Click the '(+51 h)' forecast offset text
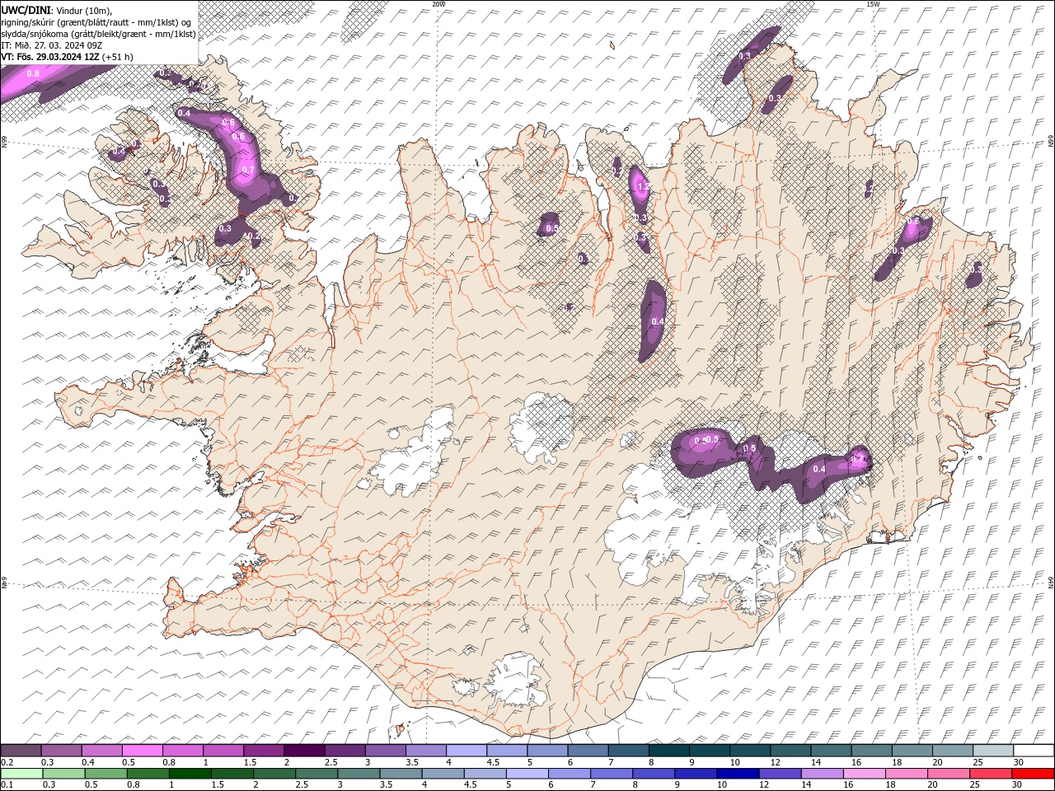The width and height of the screenshot is (1055, 791). [x=118, y=57]
